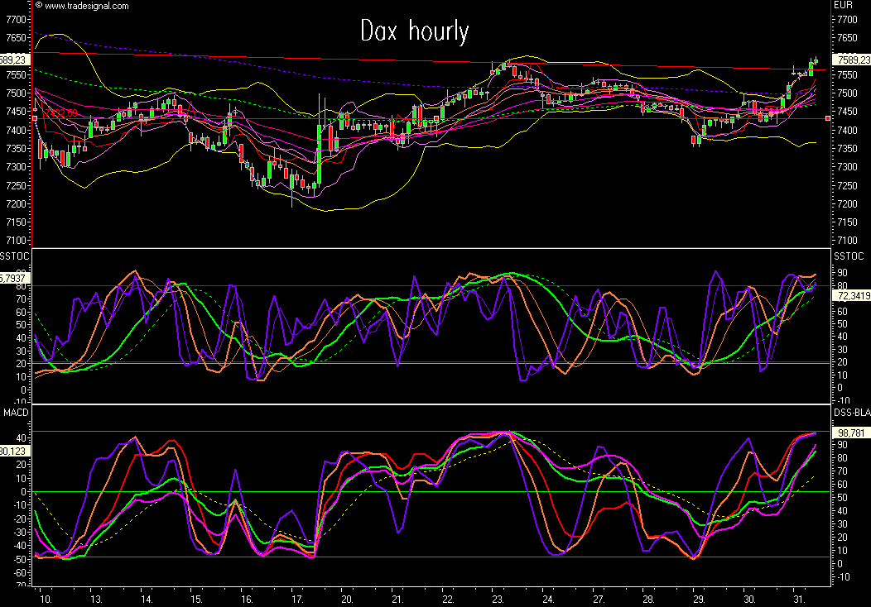Click the copyright symbol before tradesignal.com
The height and width of the screenshot is (607, 871).
[38, 6]
